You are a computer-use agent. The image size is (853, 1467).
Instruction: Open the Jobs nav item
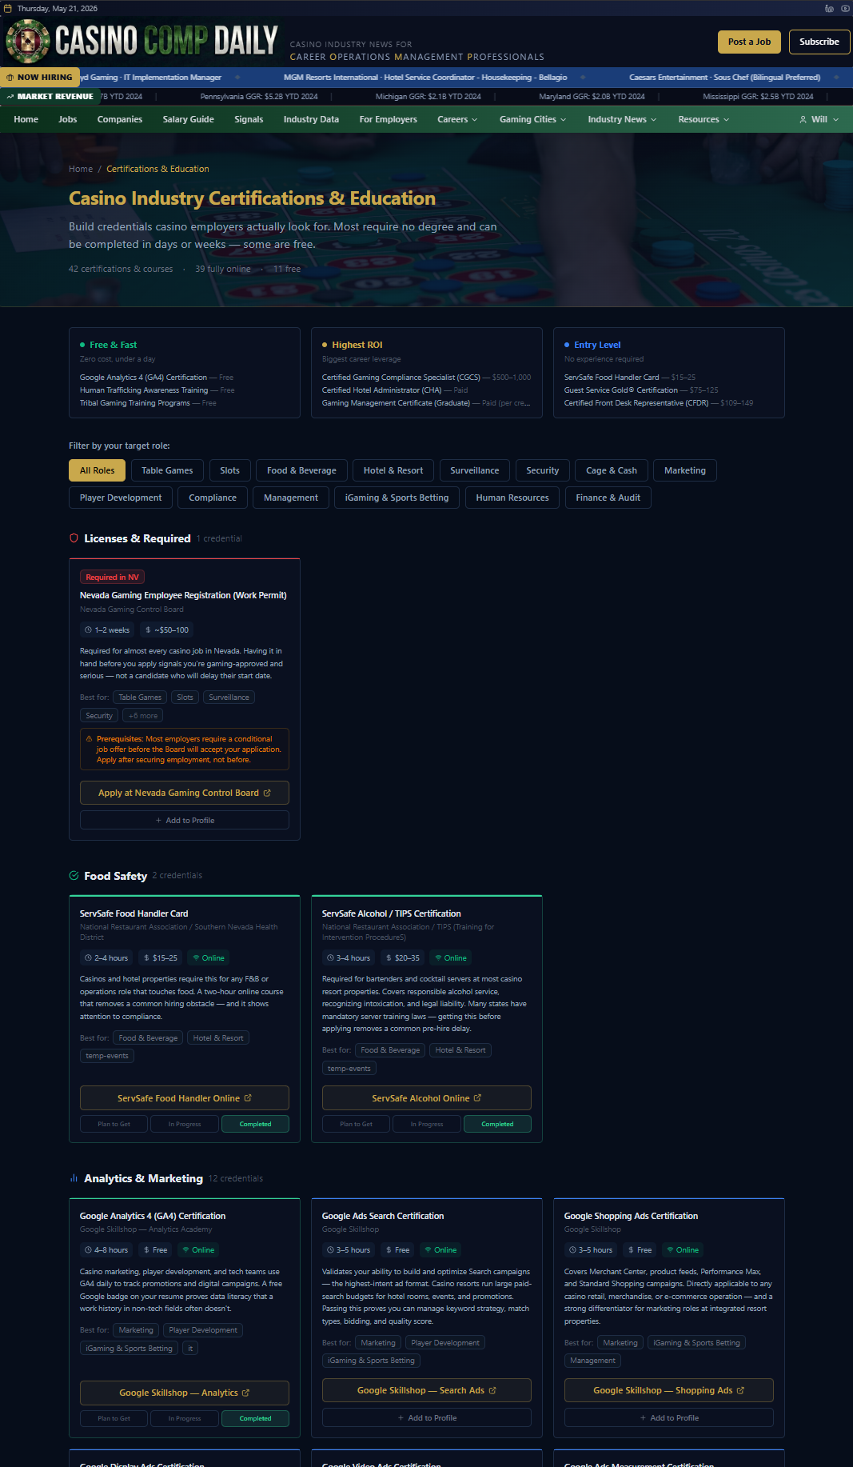click(68, 119)
